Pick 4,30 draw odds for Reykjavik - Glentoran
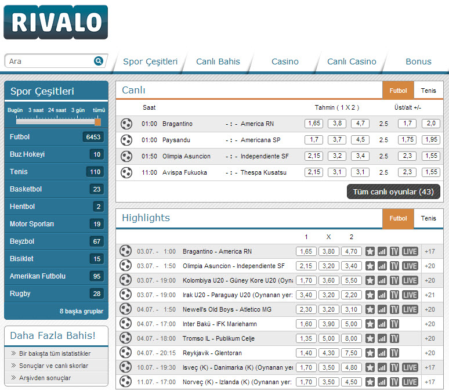Viewport: 449px width, 390px height. [x=328, y=353]
